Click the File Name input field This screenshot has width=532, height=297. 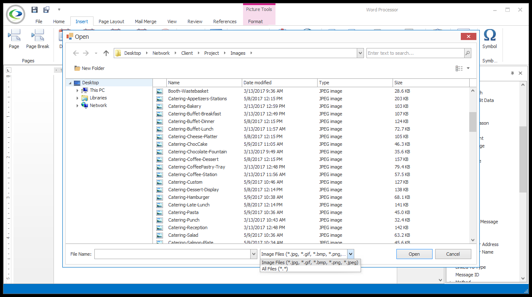[x=172, y=254]
